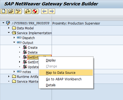
Task: Click the Check project consistency toolbar icon
Action: click(28, 11)
